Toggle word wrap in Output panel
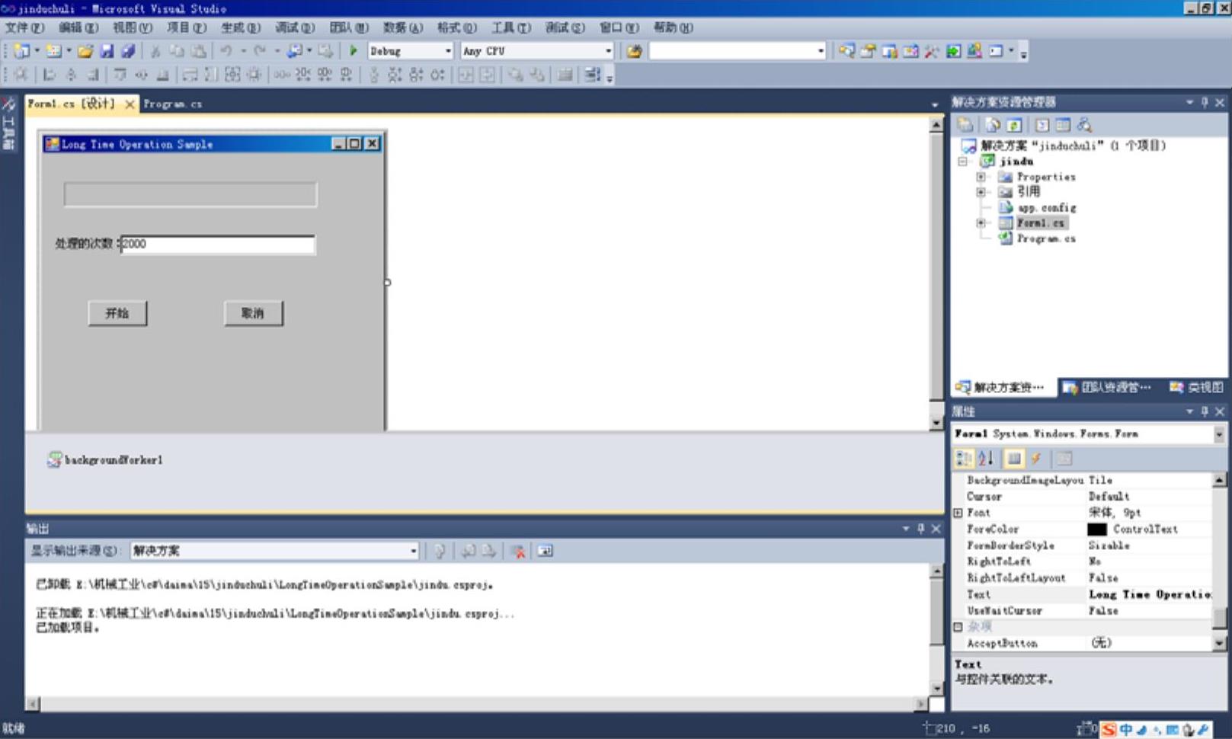Viewport: 1232px width, 739px height. (545, 551)
